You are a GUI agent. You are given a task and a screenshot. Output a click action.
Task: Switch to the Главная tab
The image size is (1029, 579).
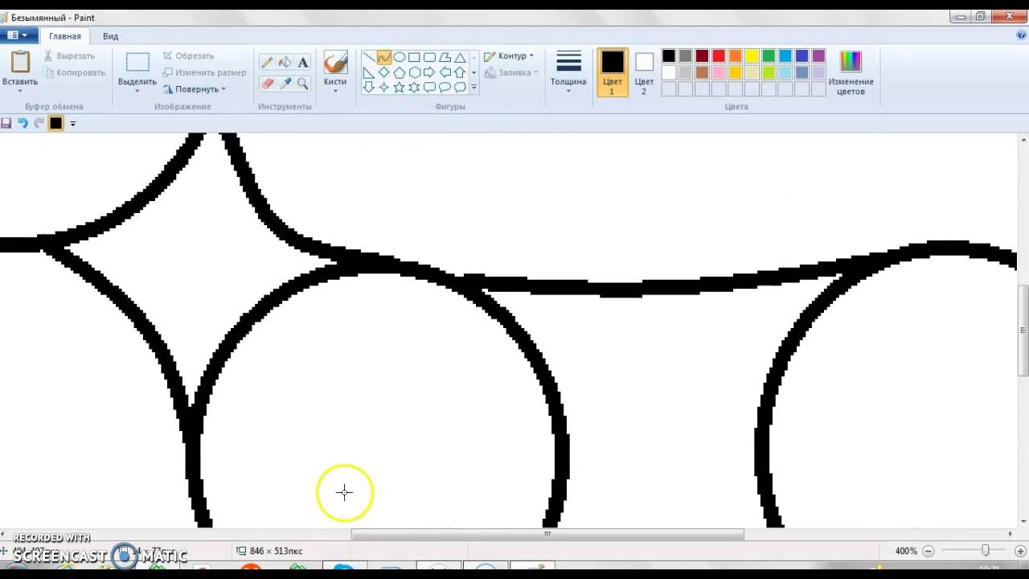(64, 36)
